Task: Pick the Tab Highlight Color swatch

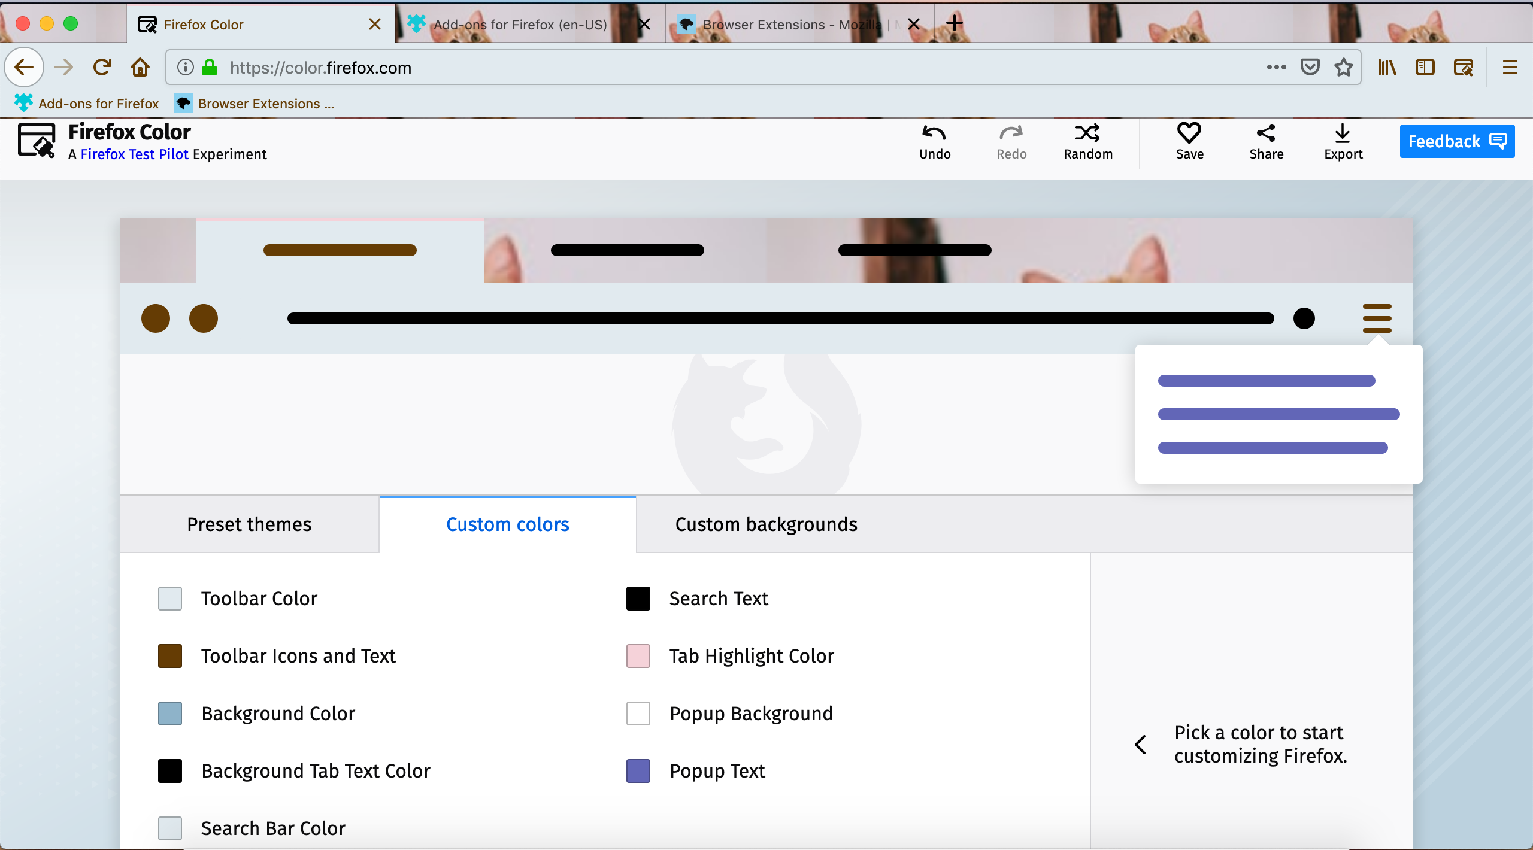Action: [x=638, y=656]
